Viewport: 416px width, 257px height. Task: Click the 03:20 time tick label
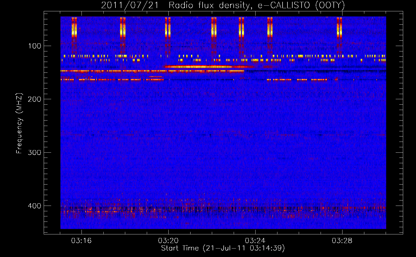click(168, 241)
